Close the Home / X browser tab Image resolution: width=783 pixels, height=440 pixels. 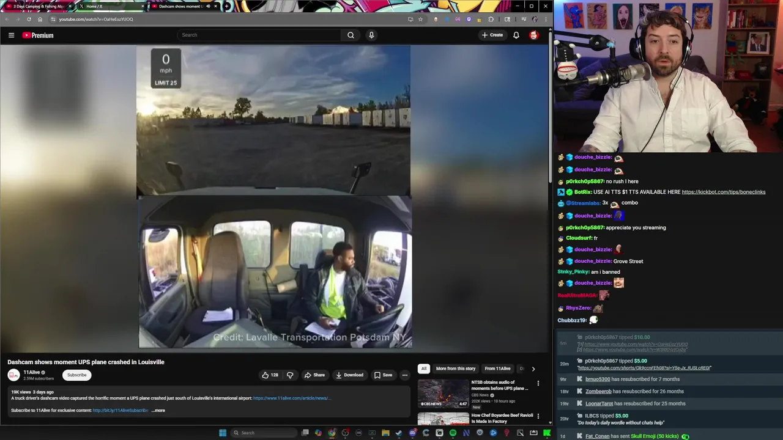(143, 6)
